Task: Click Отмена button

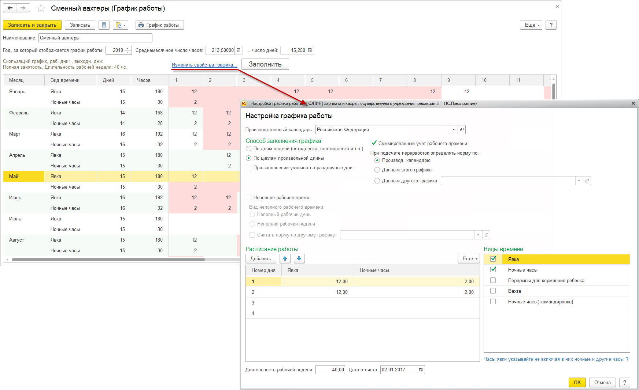Action: 602,382
